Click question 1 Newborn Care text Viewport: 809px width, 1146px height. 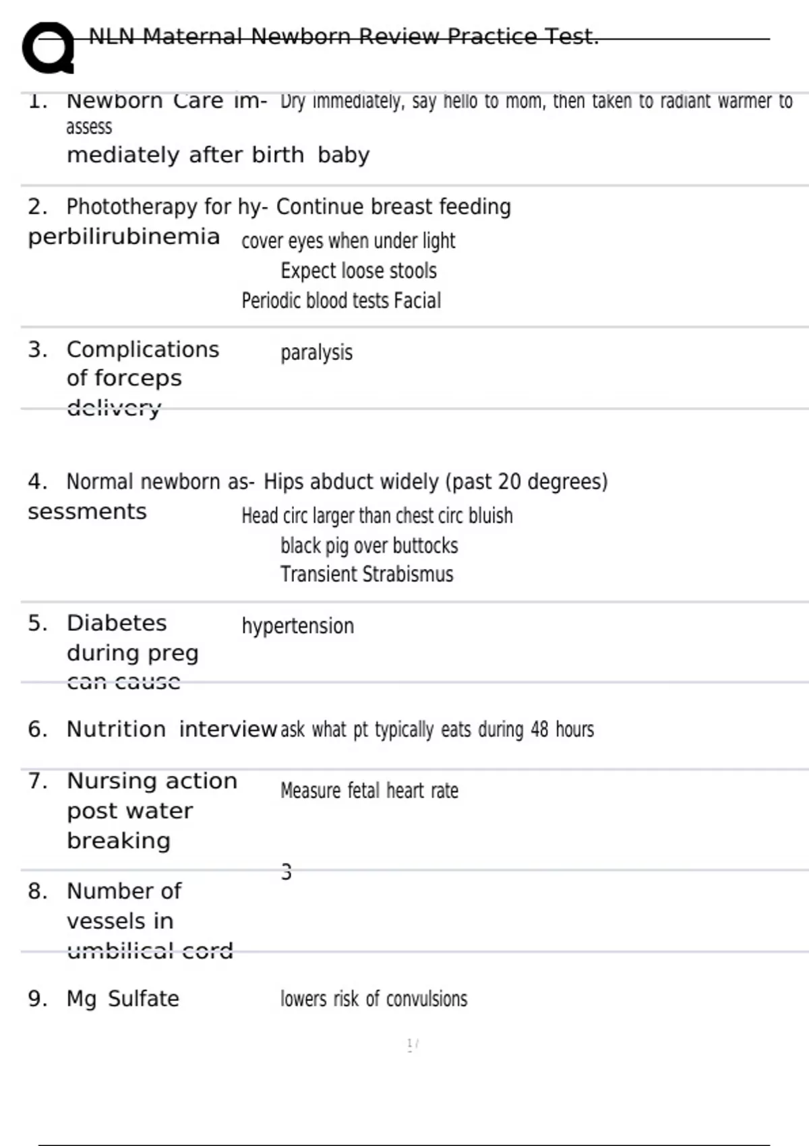(167, 101)
